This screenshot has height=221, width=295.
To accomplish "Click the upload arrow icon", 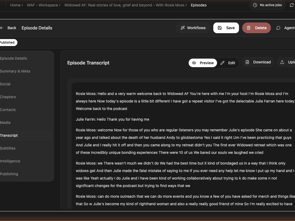I will pyautogui.click(x=282, y=62).
